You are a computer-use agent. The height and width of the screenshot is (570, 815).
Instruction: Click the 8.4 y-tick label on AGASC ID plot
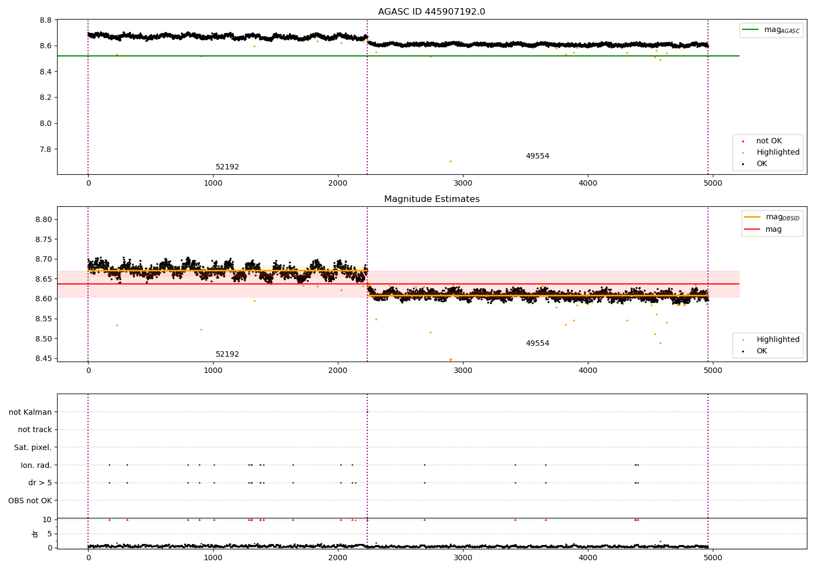tap(46, 72)
